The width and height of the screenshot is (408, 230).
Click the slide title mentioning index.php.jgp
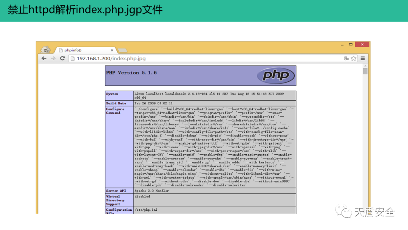(85, 10)
